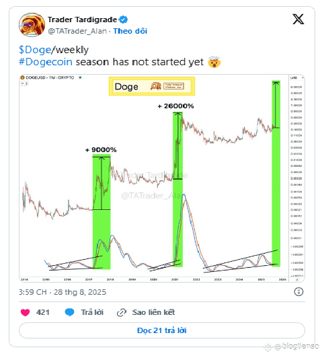The width and height of the screenshot is (324, 358).
Task: Open the tweet timestamp 28 thg 8, 2025
Action: pos(63,292)
